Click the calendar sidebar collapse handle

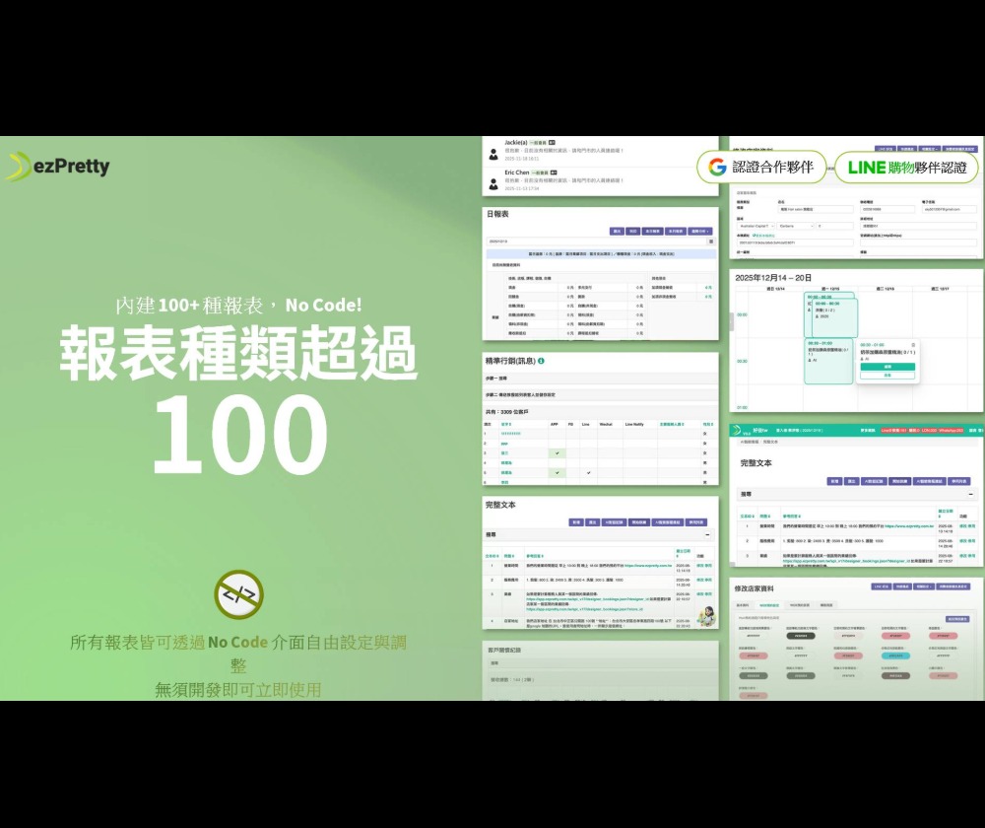coord(731,322)
